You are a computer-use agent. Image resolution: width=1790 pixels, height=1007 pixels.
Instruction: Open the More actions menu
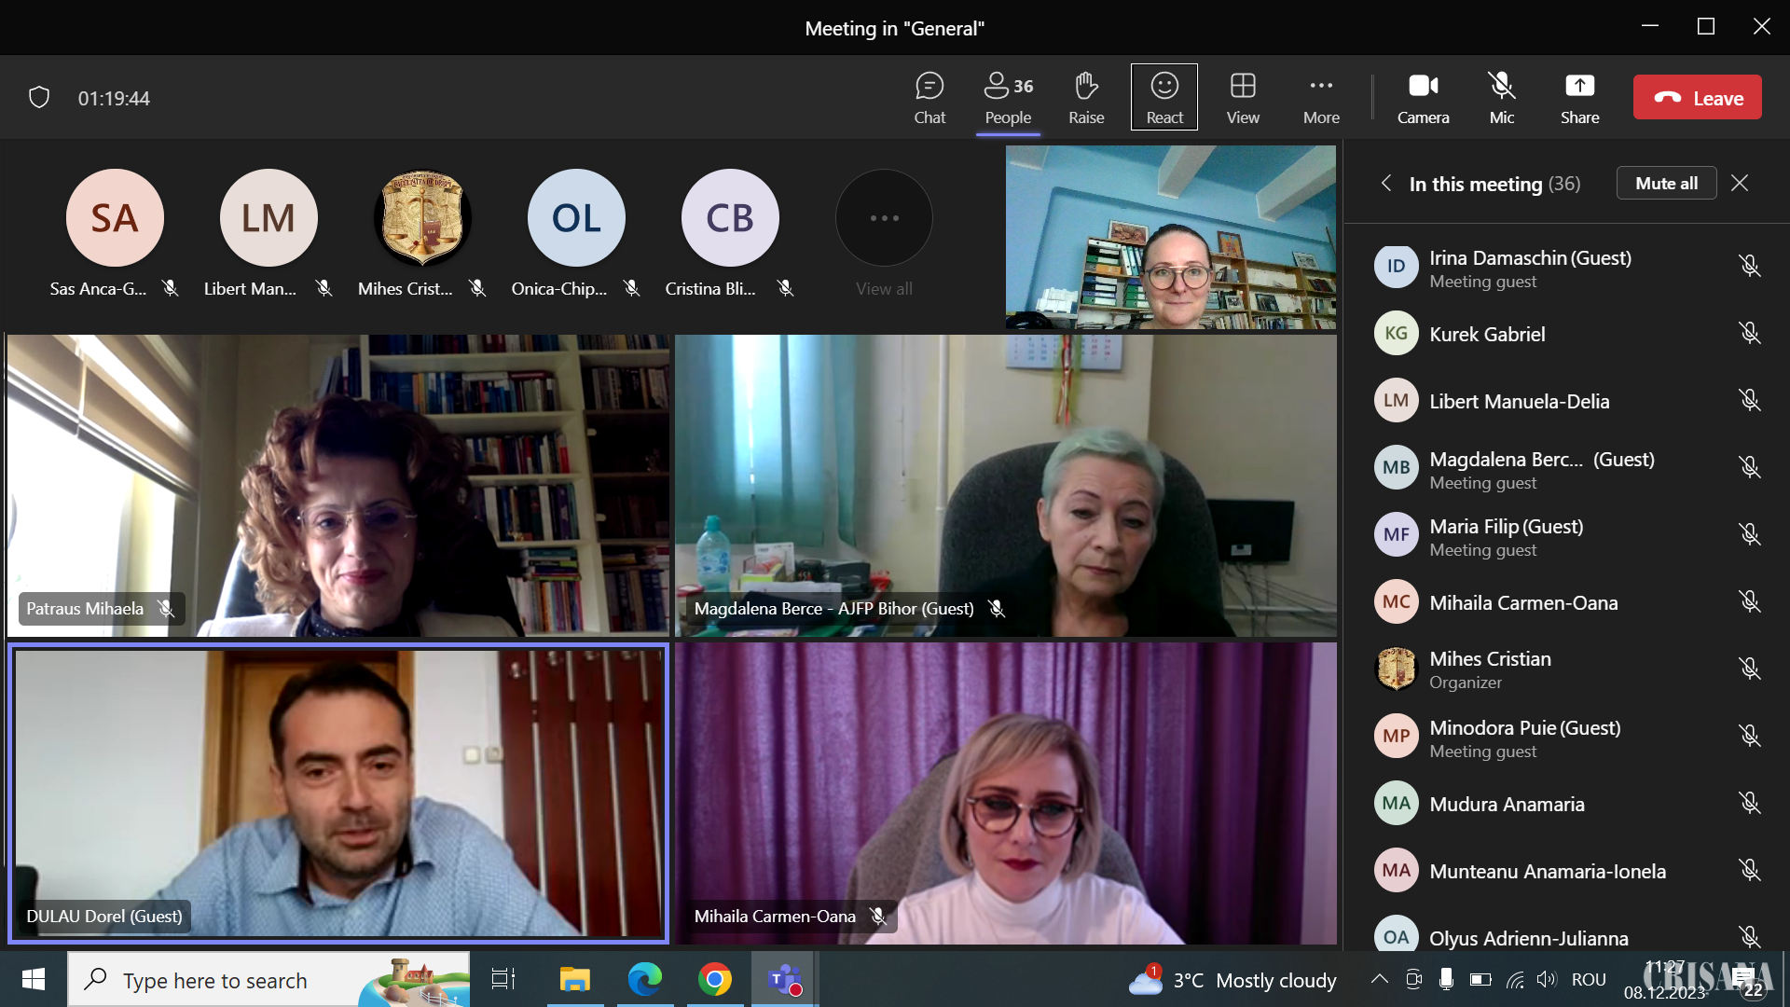1321,97
